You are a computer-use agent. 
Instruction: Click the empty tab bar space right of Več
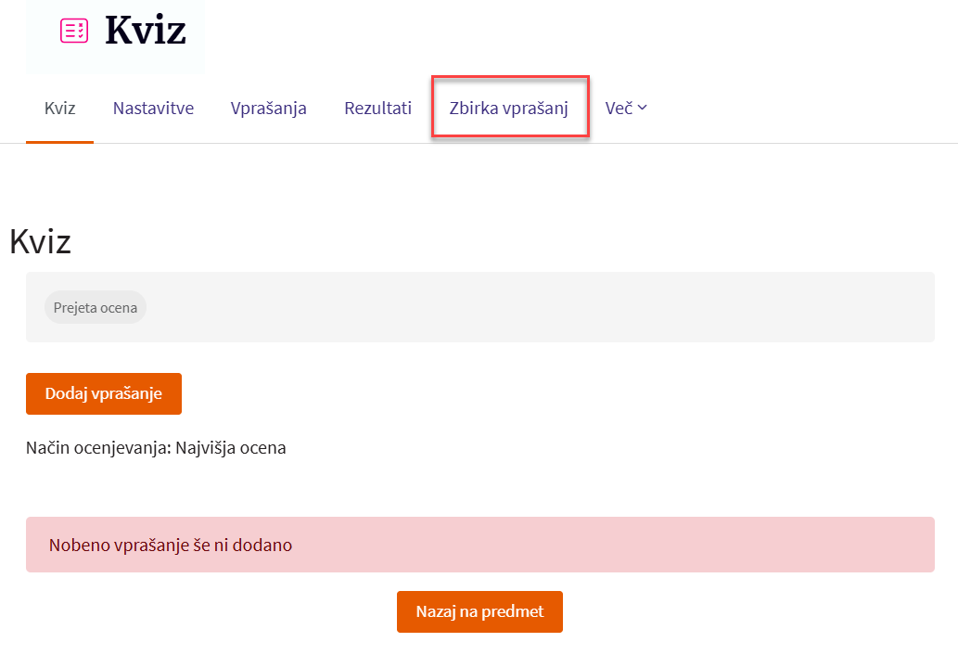click(798, 108)
